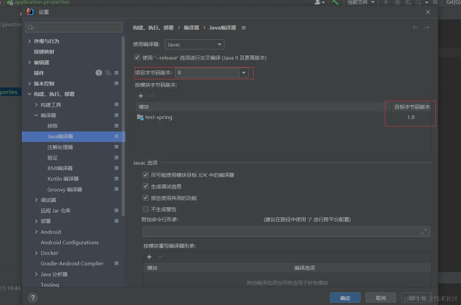The image size is (461, 305).
Task: Click the 1.8 target bytecode version cell
Action: coord(411,117)
